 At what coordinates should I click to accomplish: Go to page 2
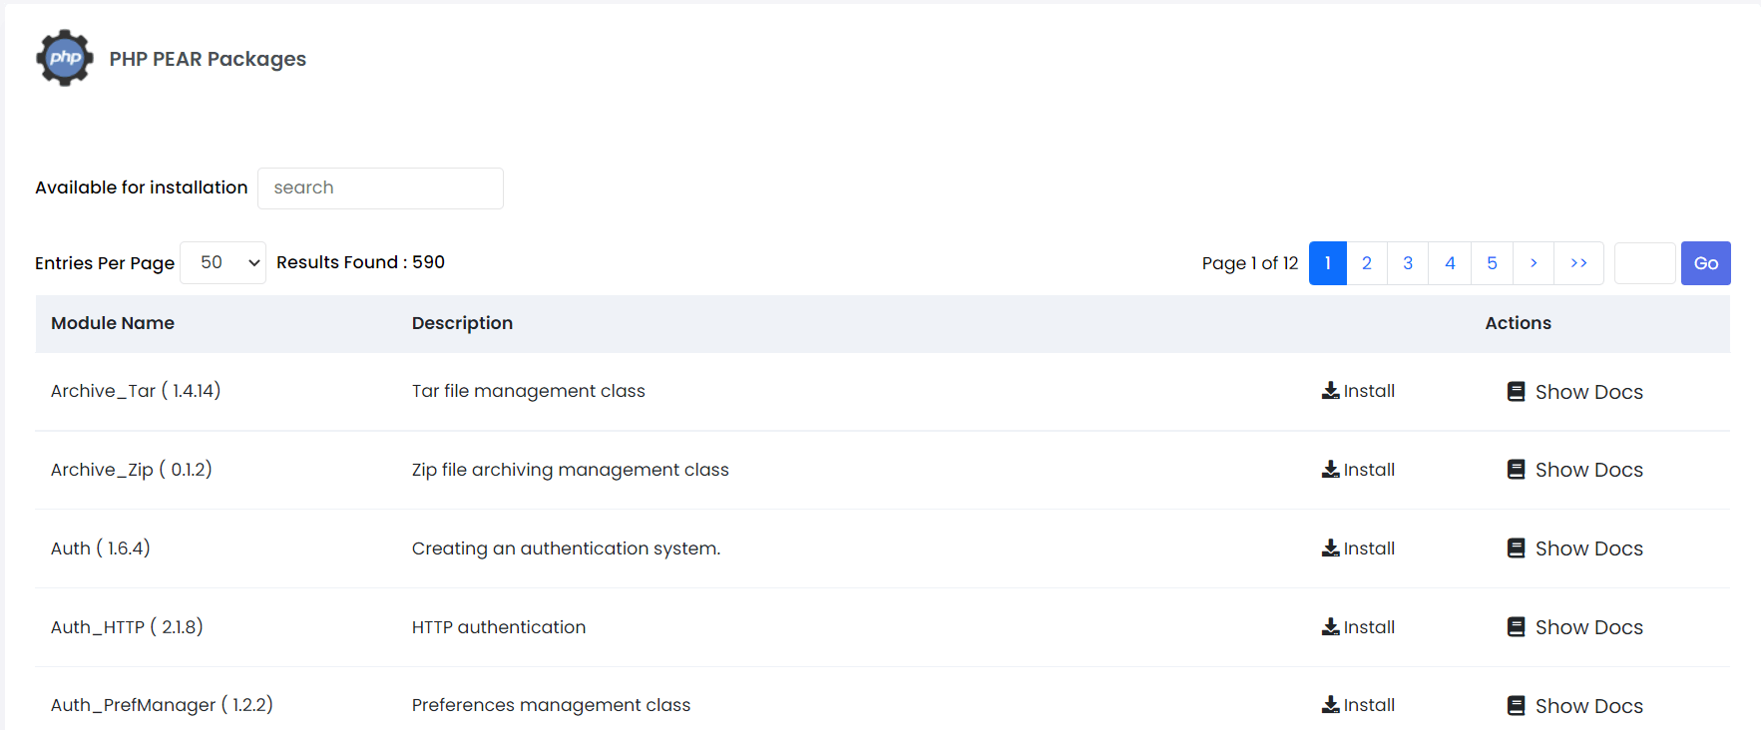coord(1367,263)
